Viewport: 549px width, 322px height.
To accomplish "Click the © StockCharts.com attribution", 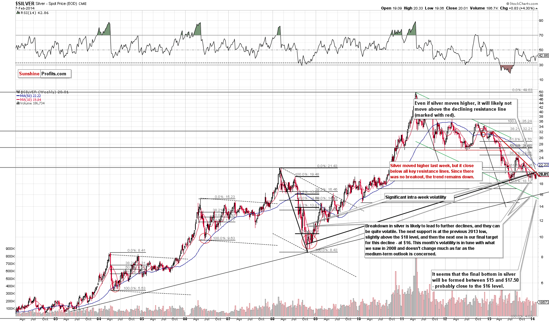I will tap(523, 4).
